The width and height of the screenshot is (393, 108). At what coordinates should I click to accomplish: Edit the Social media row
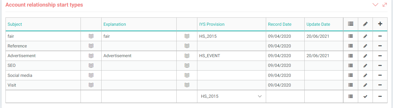(x=365, y=75)
